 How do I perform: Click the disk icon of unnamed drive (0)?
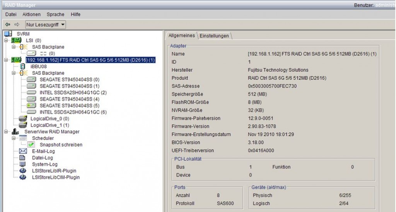pos(32,53)
